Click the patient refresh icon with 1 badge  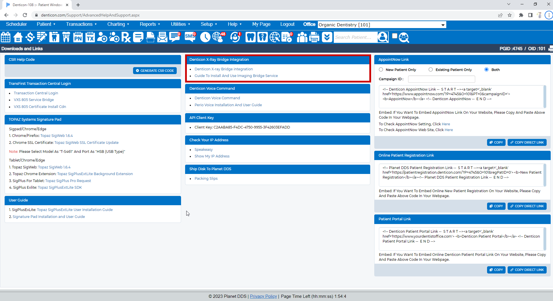click(235, 37)
